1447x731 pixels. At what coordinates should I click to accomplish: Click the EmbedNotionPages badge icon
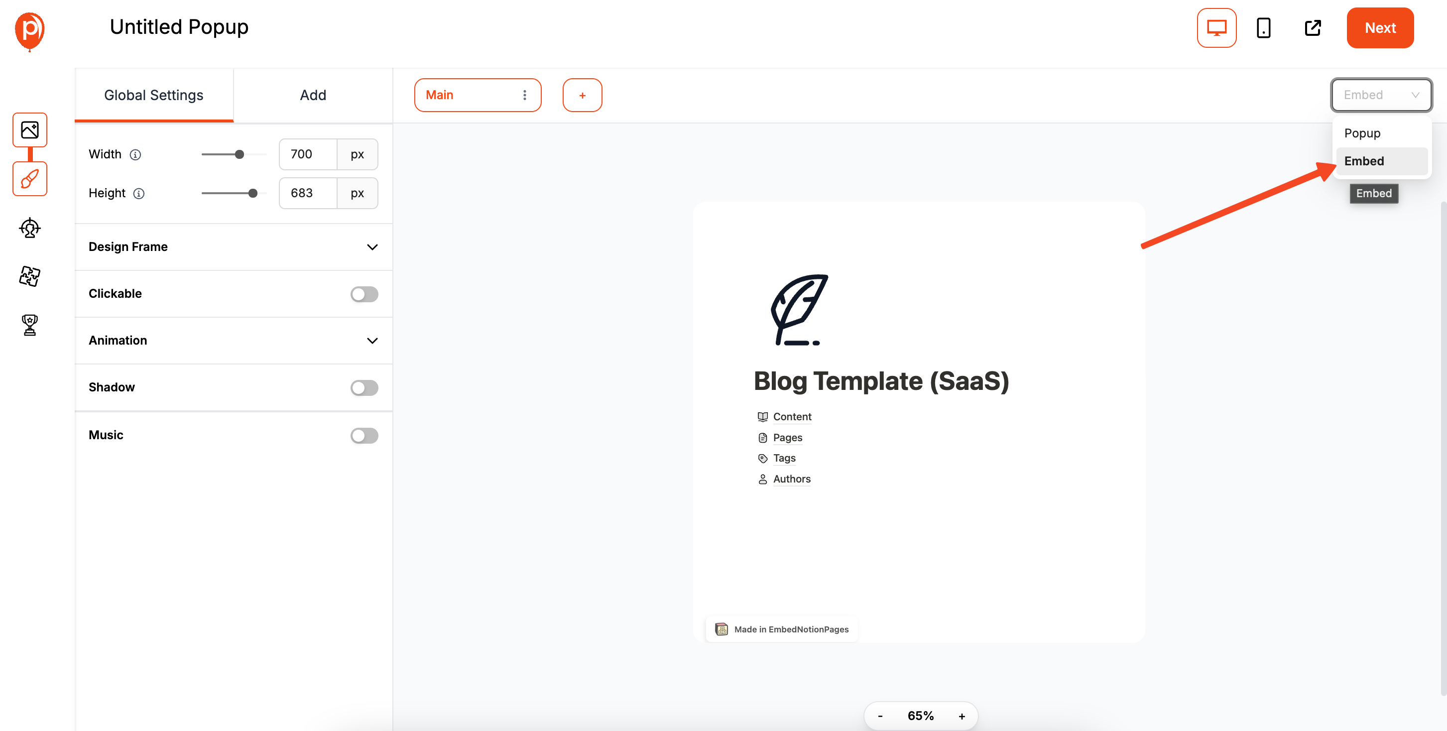(722, 629)
